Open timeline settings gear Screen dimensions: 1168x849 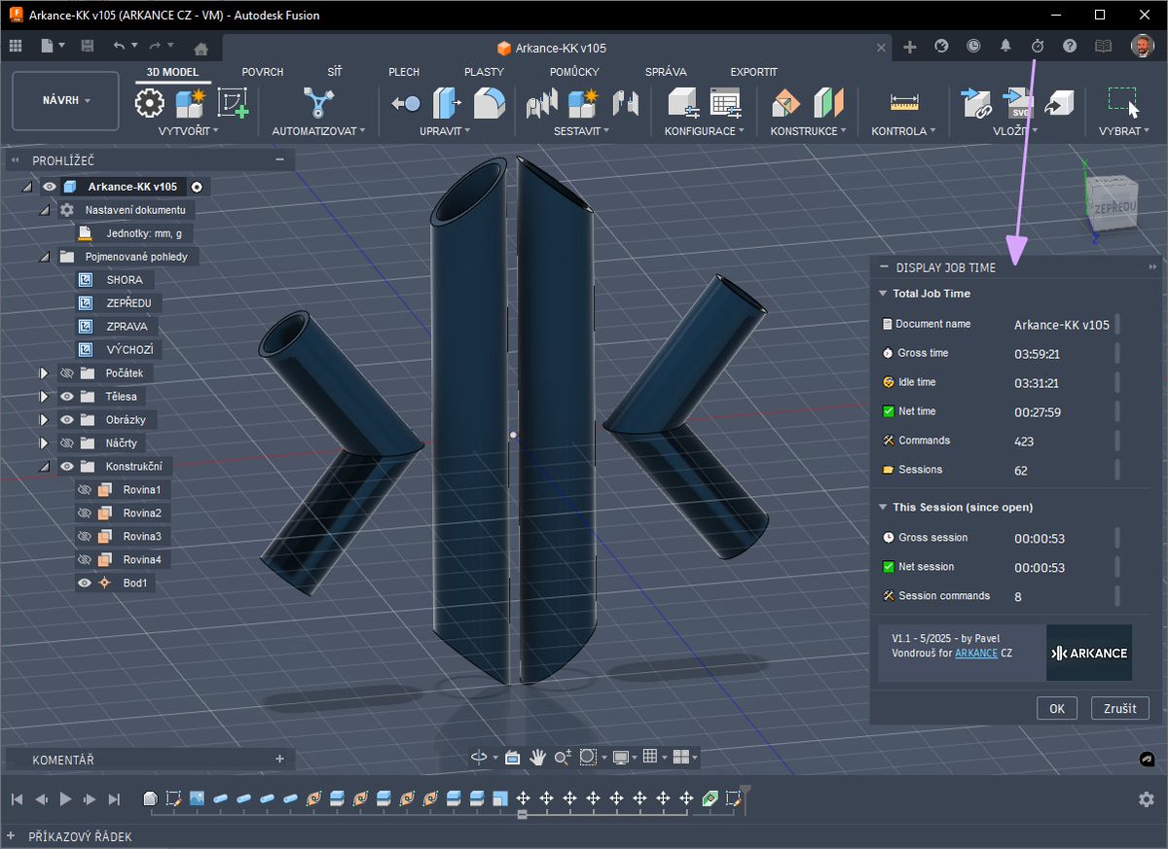[x=1146, y=798]
